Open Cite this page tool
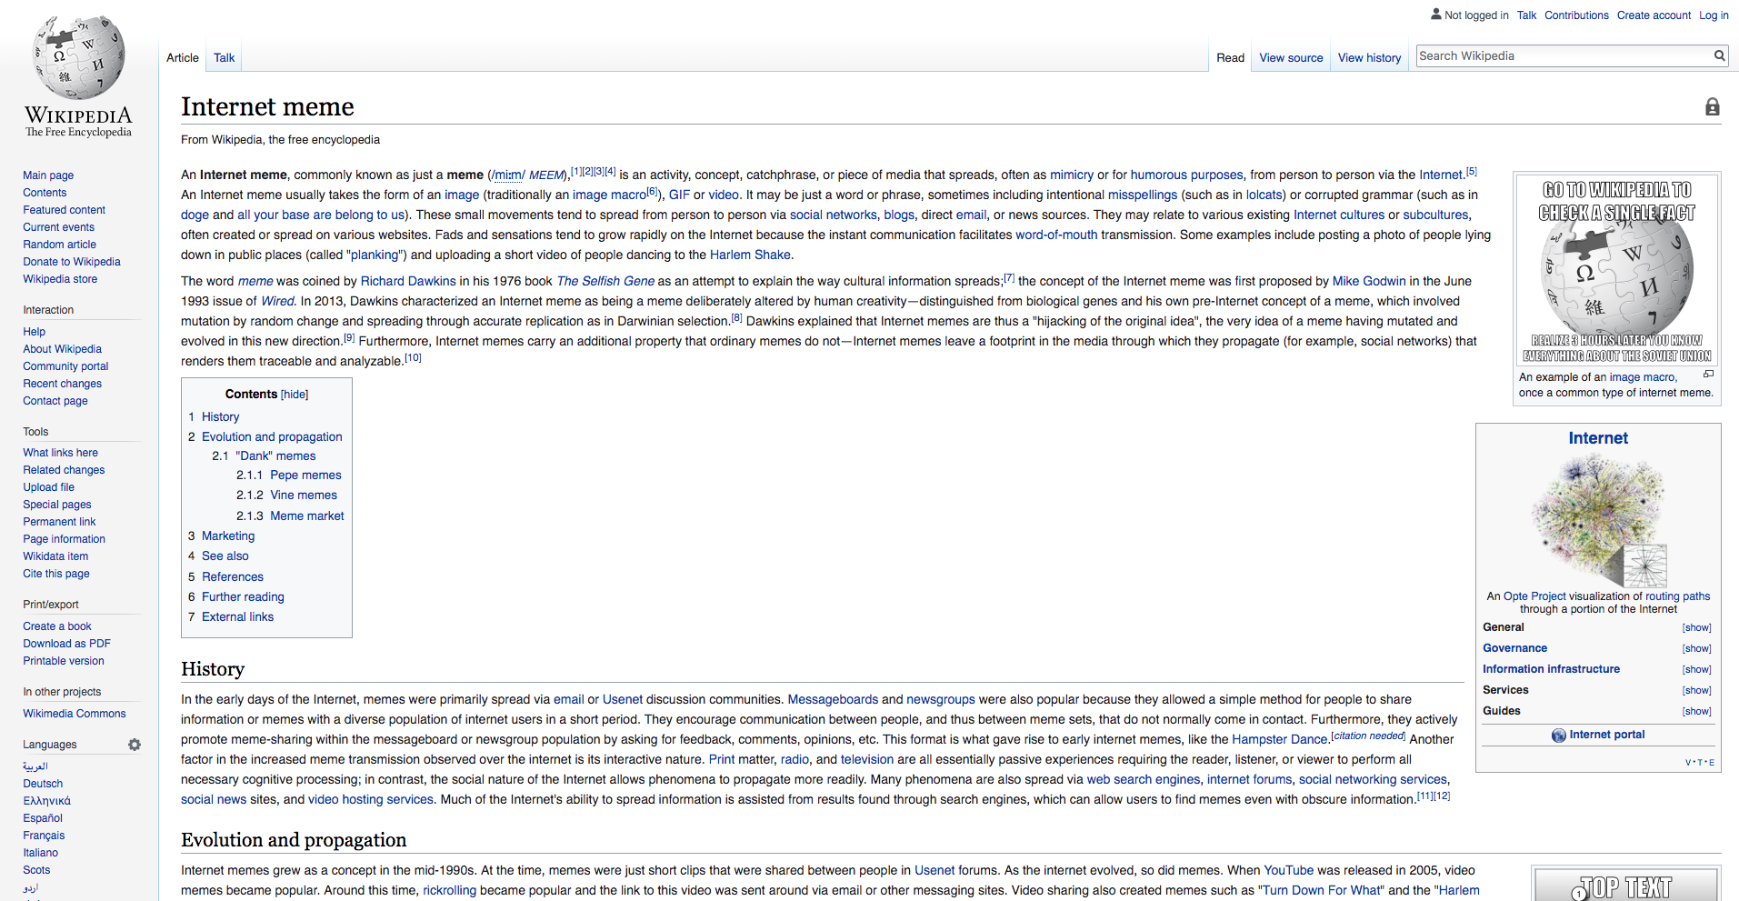1739x901 pixels. coord(56,574)
